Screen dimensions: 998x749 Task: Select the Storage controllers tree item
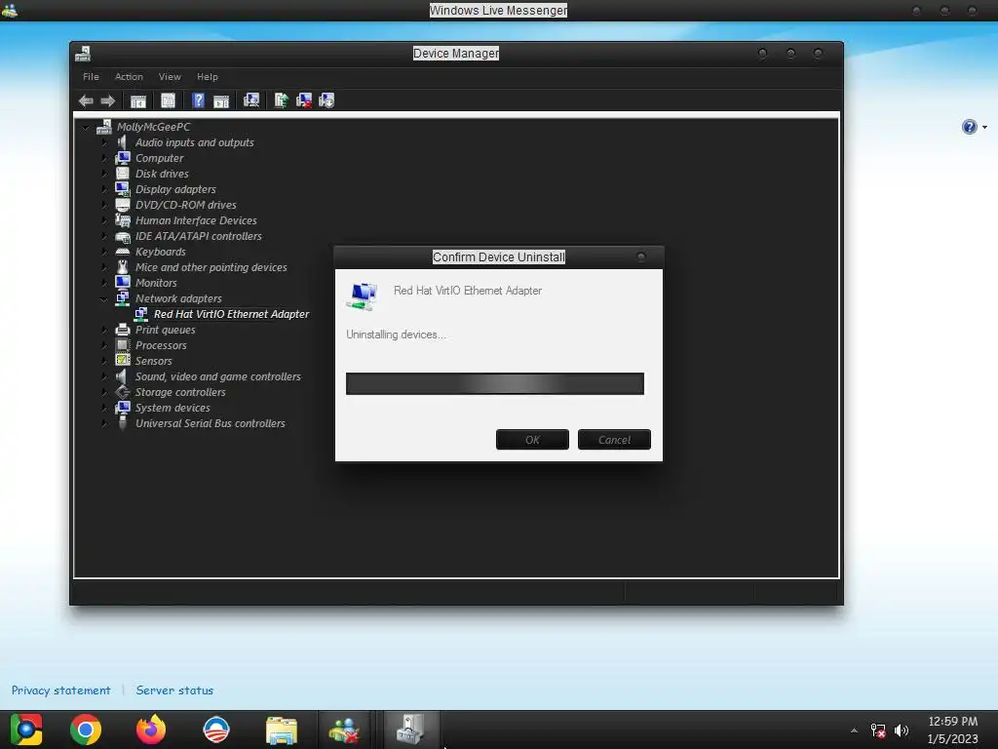coord(180,392)
